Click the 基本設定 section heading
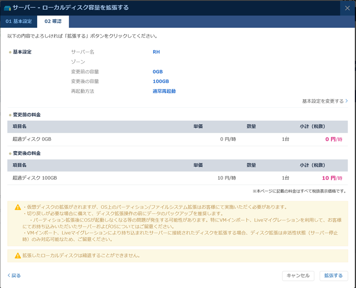 [22, 52]
